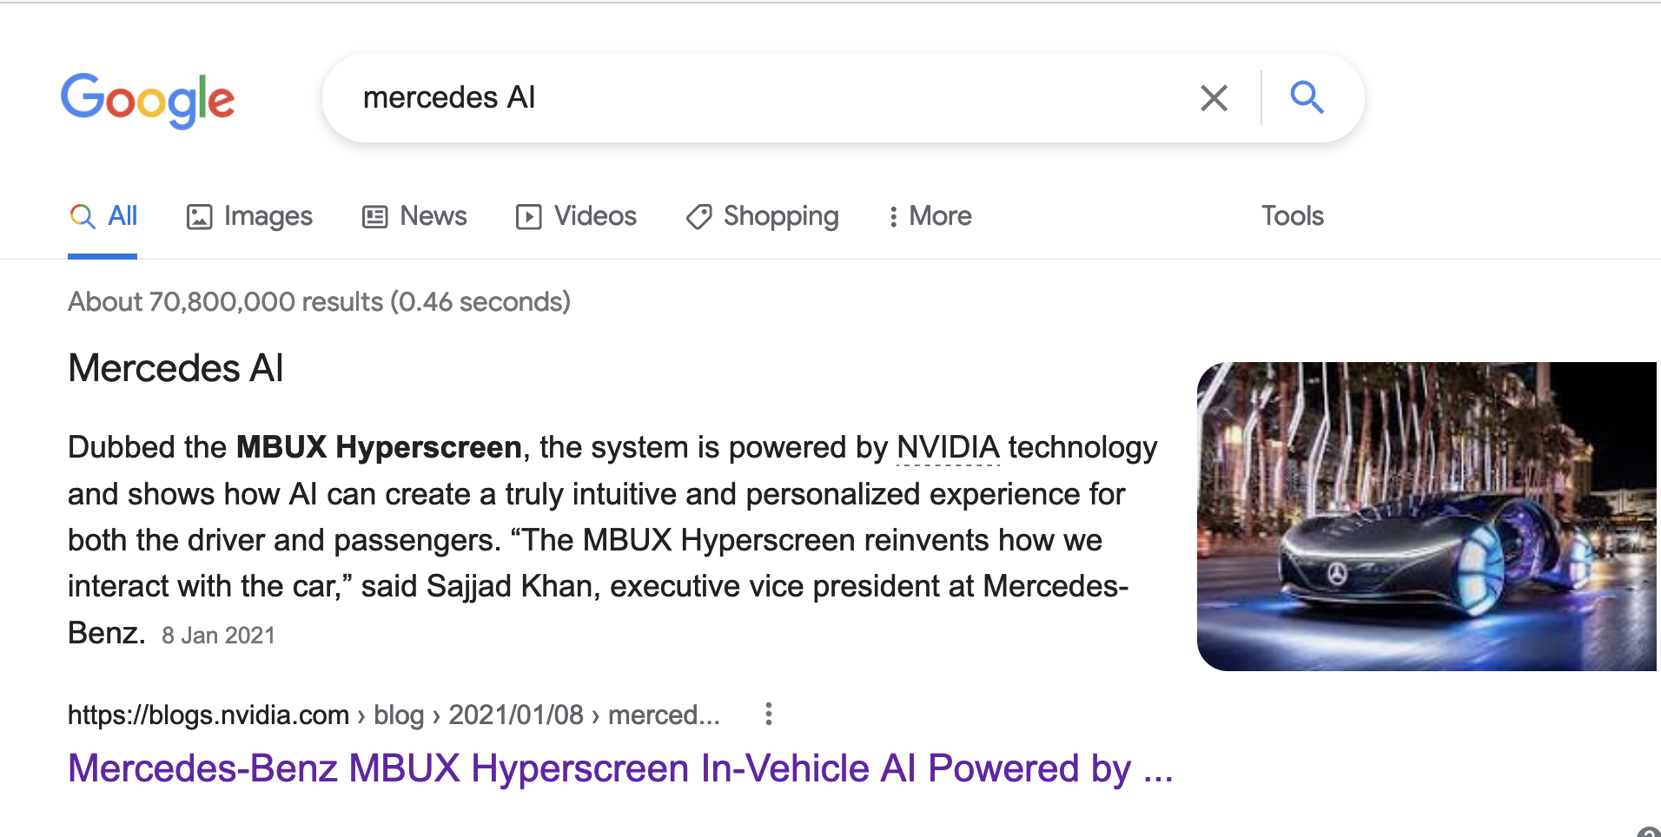Click the All tab magnifier icon
The height and width of the screenshot is (837, 1661).
click(83, 216)
